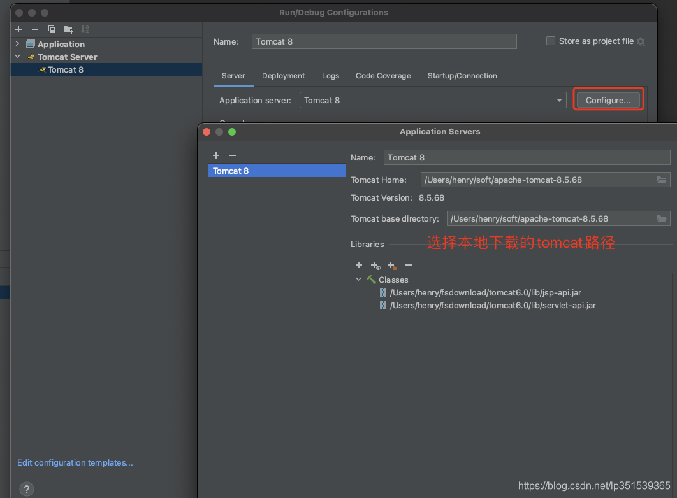Click the run configuration Name field

click(x=384, y=41)
